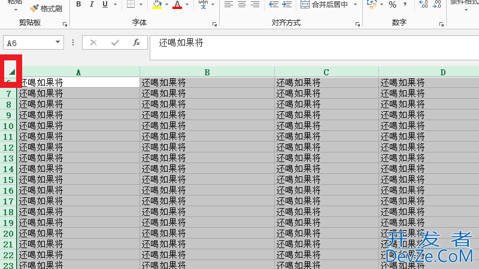
Task: Click cell D14 in the spreadsheet
Action: click(429, 169)
